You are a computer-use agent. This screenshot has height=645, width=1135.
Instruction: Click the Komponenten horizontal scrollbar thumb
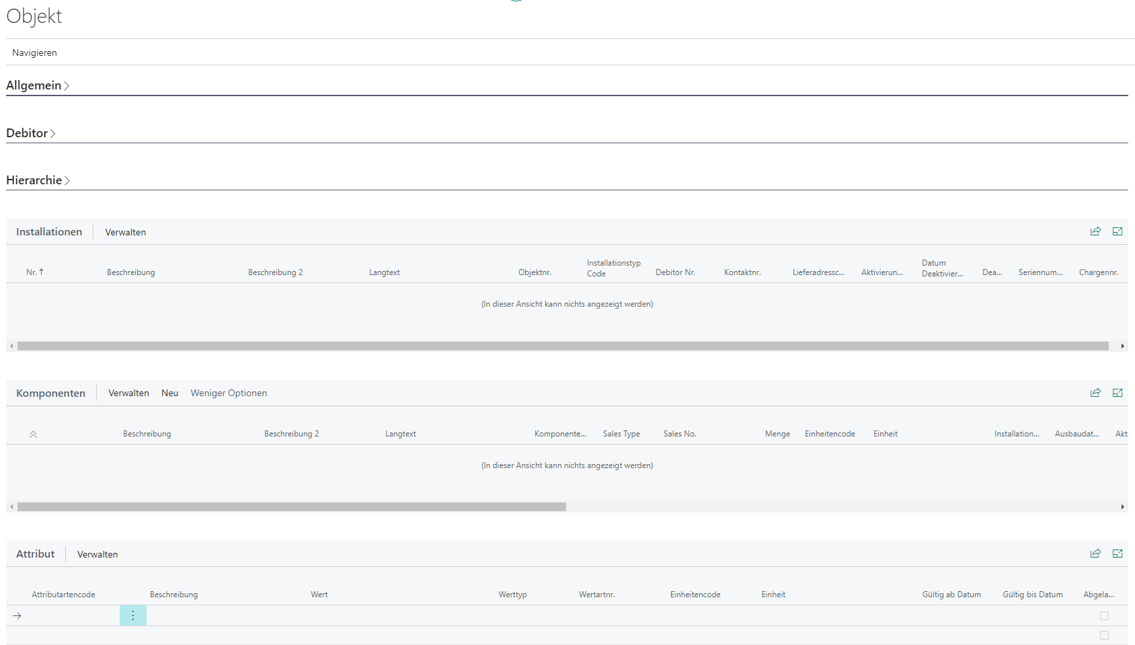click(292, 507)
